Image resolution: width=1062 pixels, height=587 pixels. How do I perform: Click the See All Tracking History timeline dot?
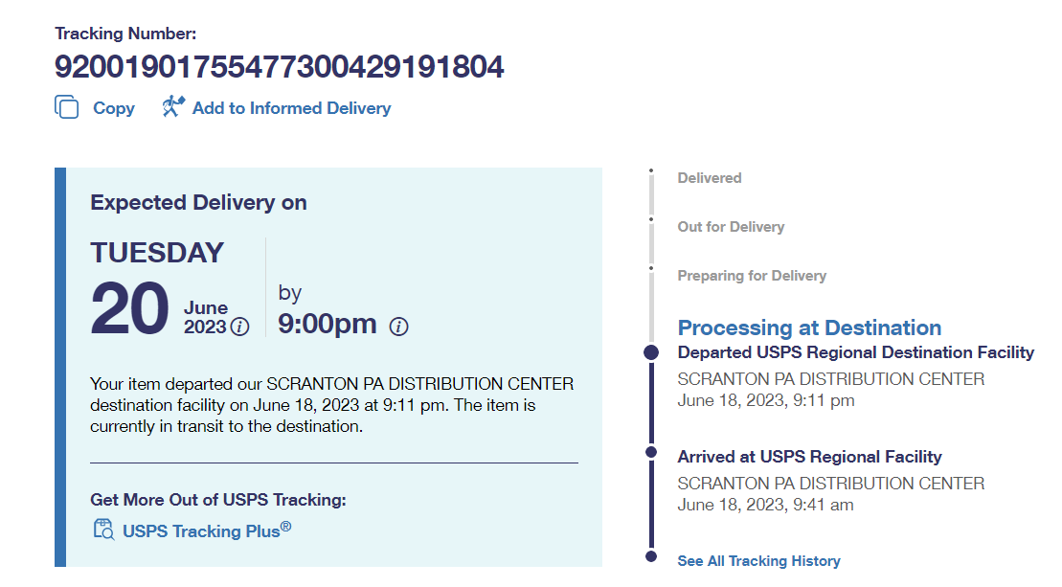tap(651, 555)
